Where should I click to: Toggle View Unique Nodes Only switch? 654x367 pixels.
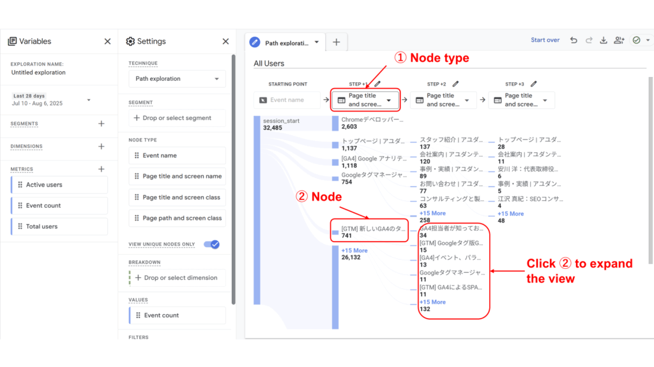212,244
